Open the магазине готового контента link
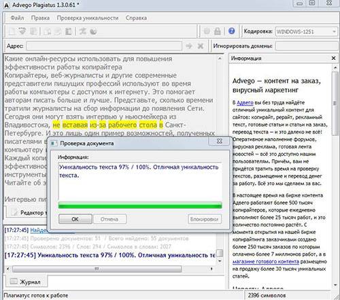The height and width of the screenshot is (300, 340). point(266,262)
